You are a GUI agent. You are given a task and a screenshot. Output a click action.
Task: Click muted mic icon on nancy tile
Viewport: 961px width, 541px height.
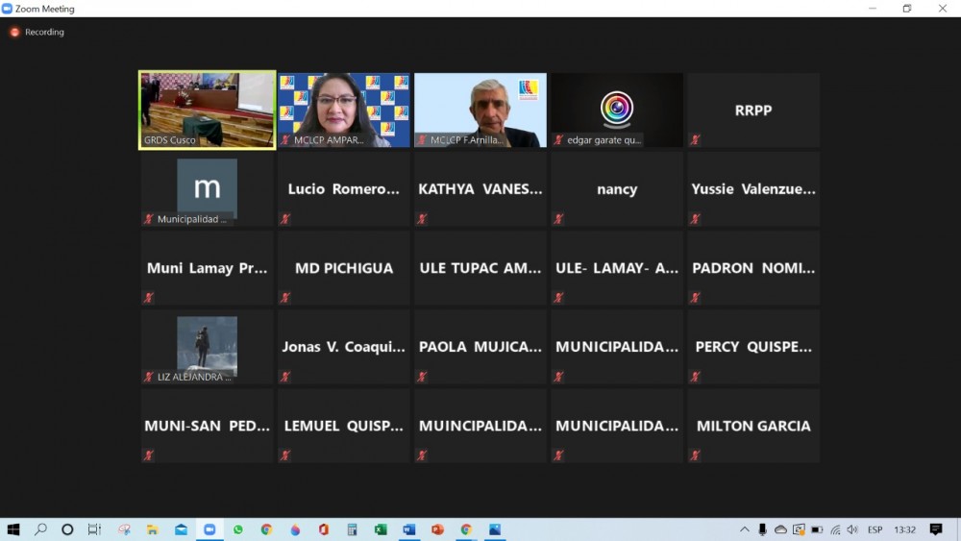[x=558, y=219]
